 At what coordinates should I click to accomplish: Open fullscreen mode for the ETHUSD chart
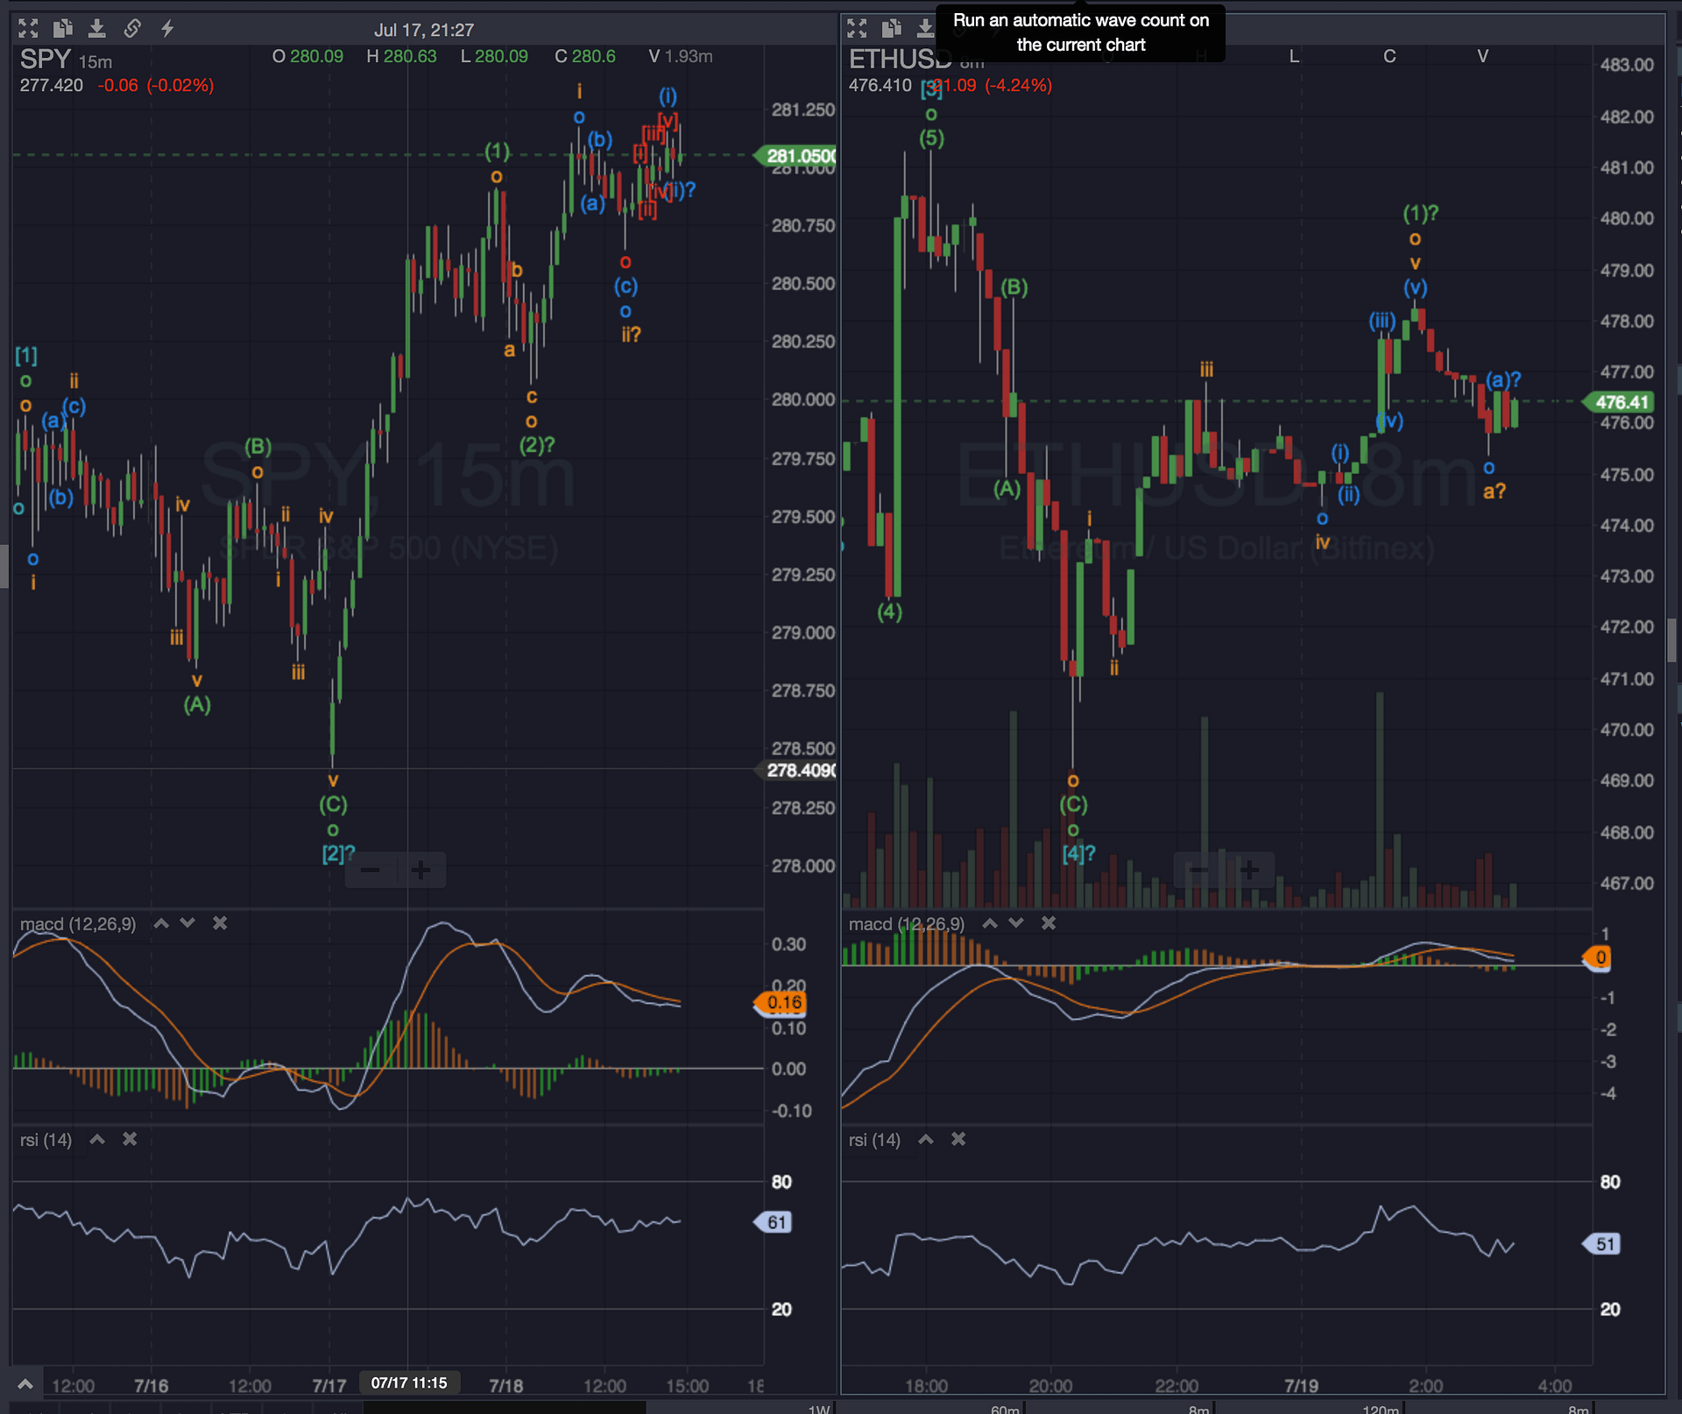click(858, 29)
